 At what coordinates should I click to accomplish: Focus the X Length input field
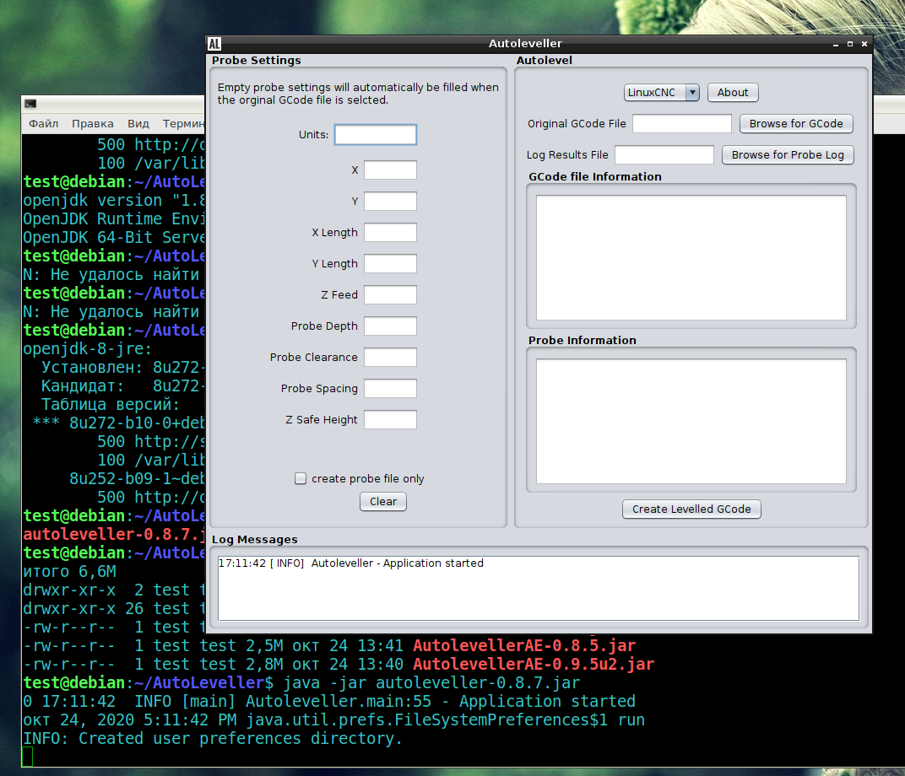[x=390, y=232]
